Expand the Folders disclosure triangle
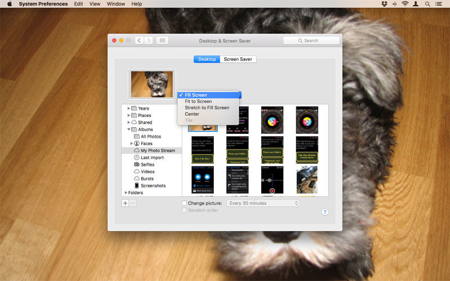The height and width of the screenshot is (281, 450). [125, 193]
